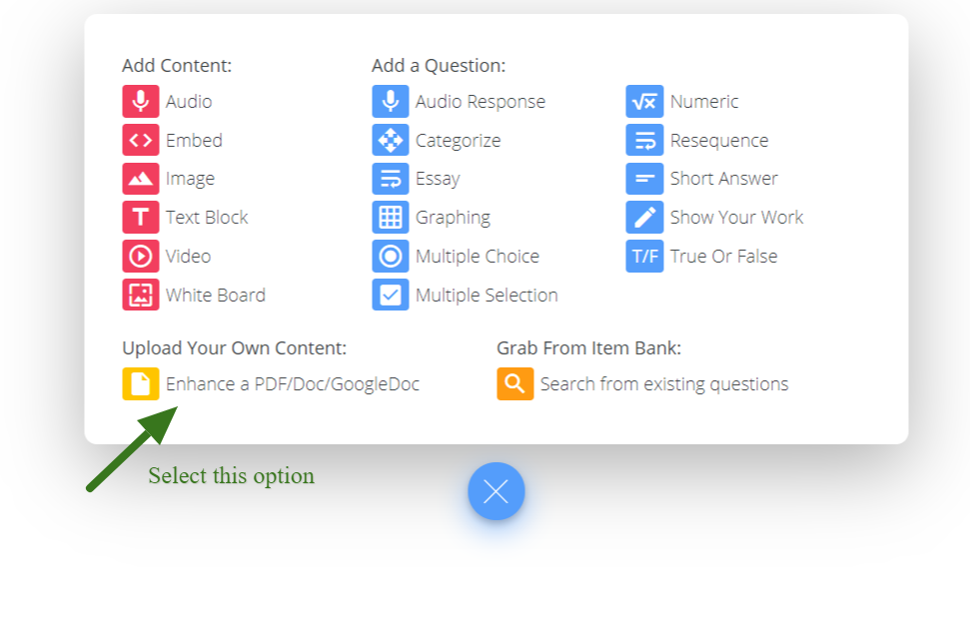Select the Audio content icon
Screen dimensions: 970x627
[x=141, y=101]
